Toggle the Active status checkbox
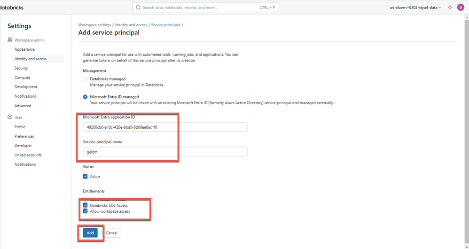 pos(86,177)
